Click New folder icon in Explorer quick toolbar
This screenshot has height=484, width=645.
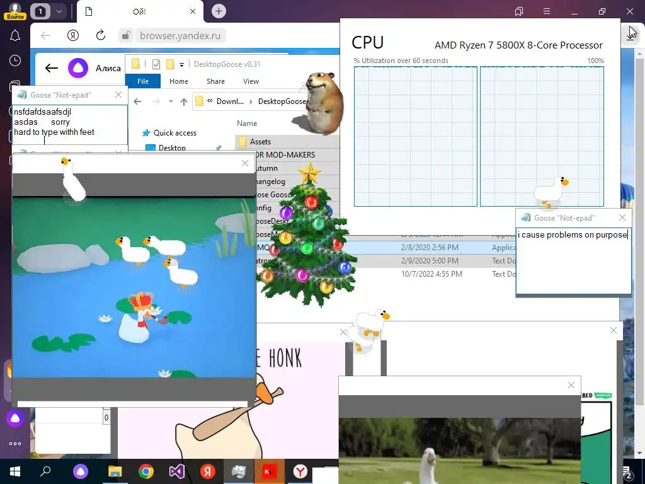tap(170, 64)
